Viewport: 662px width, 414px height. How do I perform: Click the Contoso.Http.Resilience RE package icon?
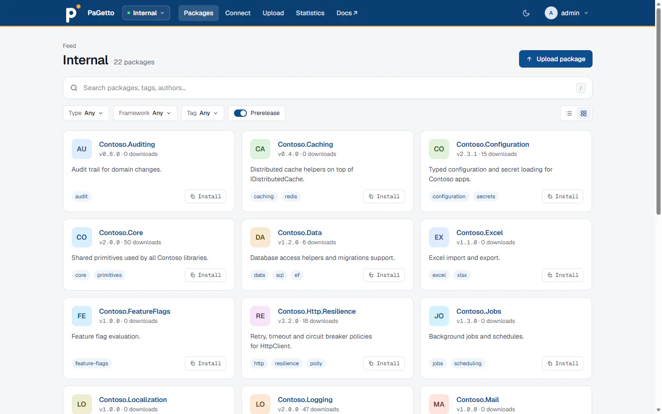tap(260, 316)
